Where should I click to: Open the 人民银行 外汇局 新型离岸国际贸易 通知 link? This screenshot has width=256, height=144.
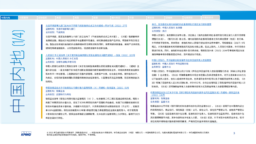(90, 55)
